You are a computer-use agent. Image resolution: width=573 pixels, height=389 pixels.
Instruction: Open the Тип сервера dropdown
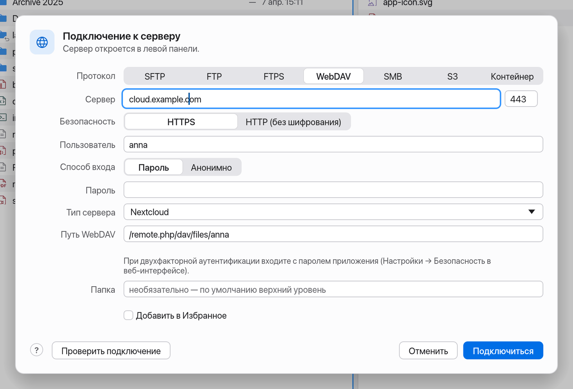(333, 212)
